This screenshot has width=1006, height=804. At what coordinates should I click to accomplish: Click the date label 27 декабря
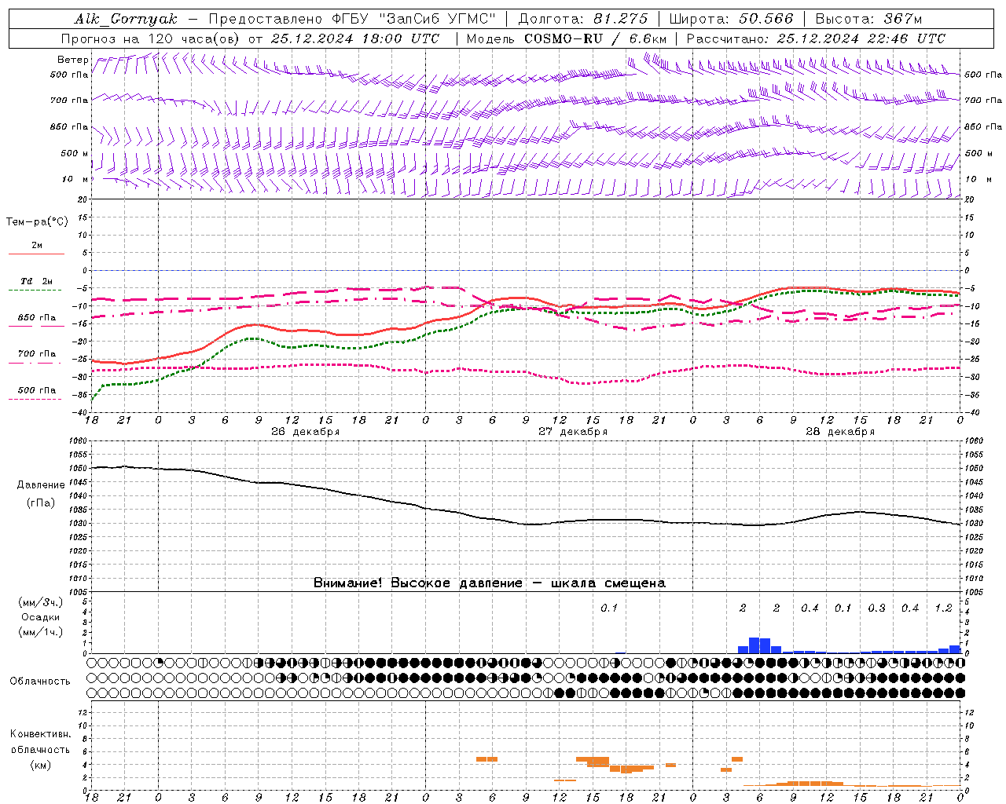tap(573, 432)
